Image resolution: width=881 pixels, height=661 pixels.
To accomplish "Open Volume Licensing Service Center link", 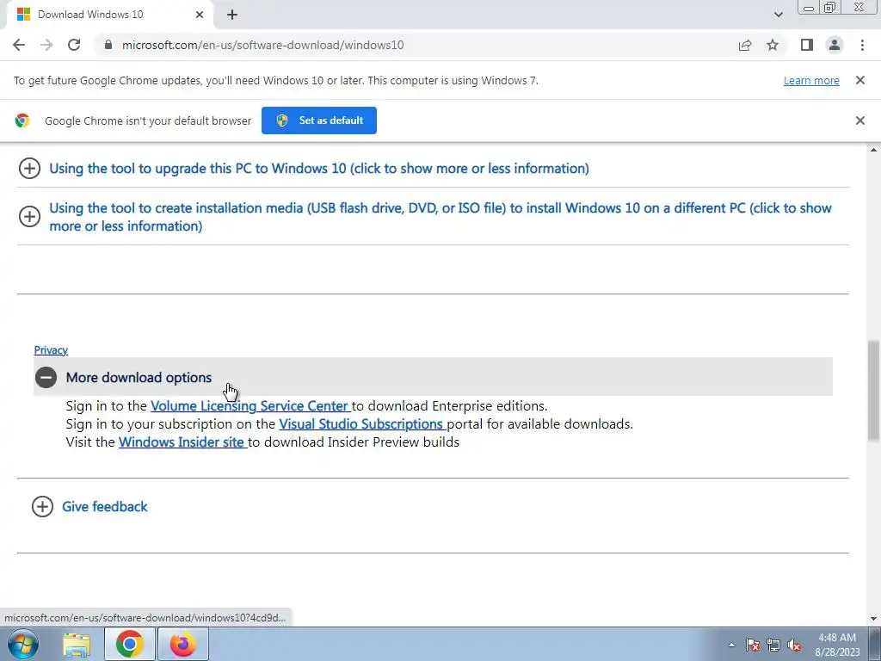I will coord(250,406).
